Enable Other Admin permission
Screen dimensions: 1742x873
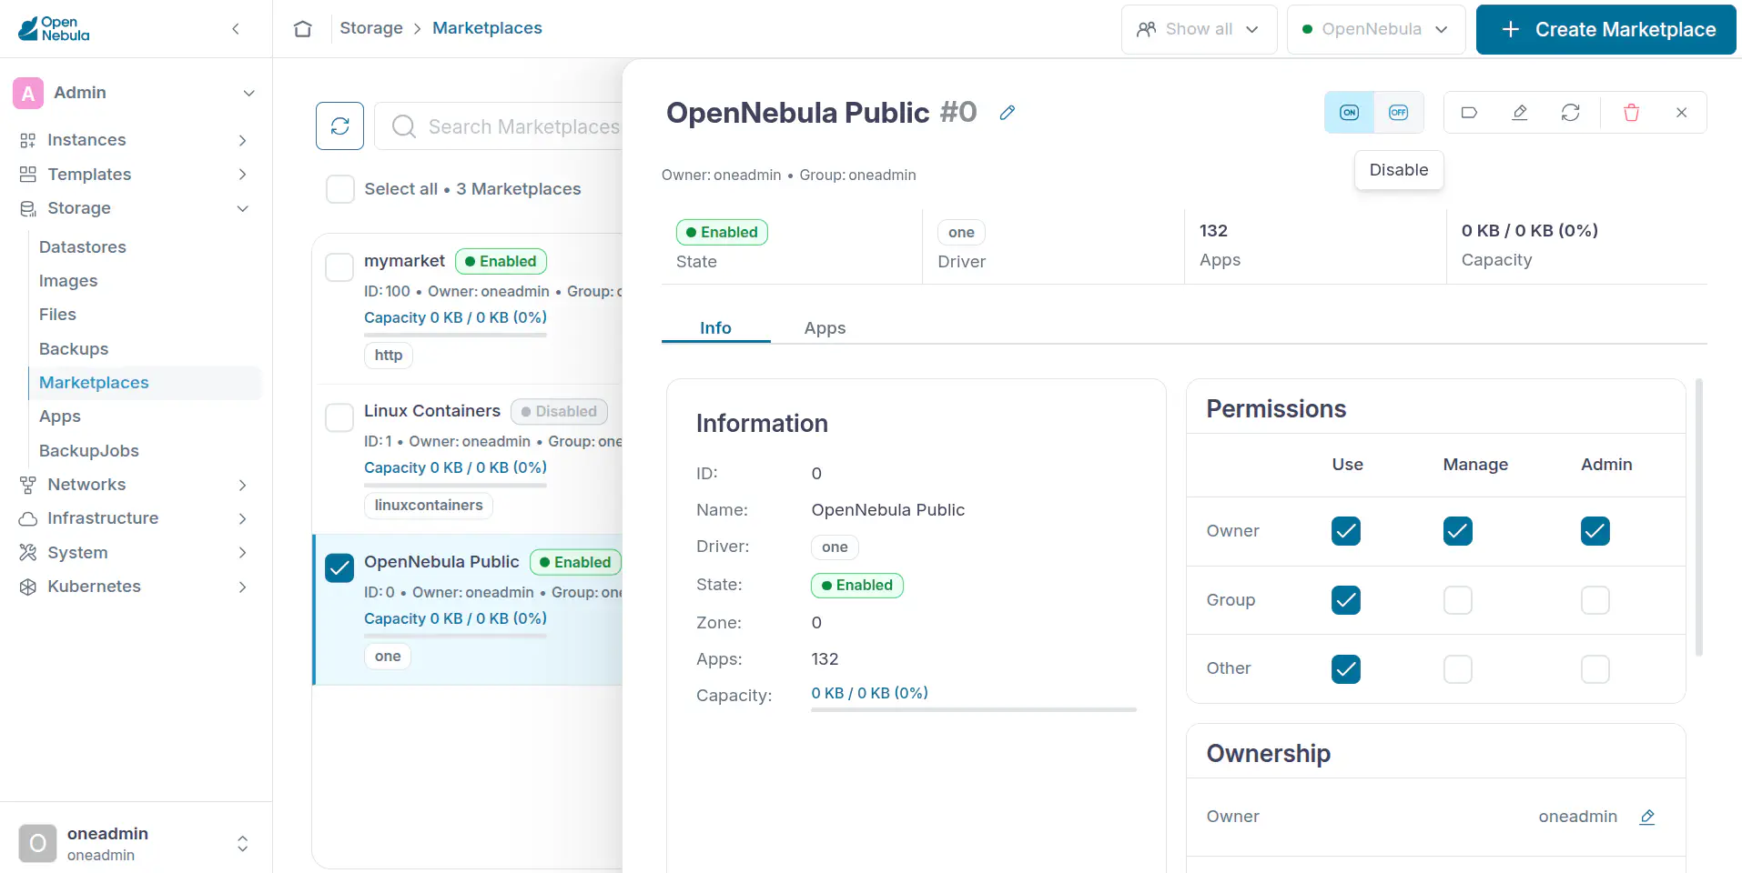pyautogui.click(x=1595, y=669)
